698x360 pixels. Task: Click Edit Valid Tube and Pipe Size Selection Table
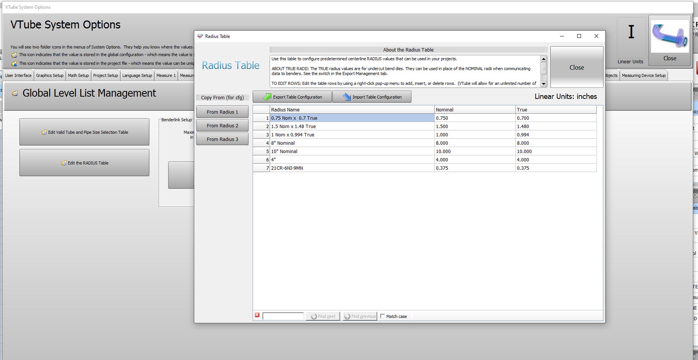click(84, 132)
